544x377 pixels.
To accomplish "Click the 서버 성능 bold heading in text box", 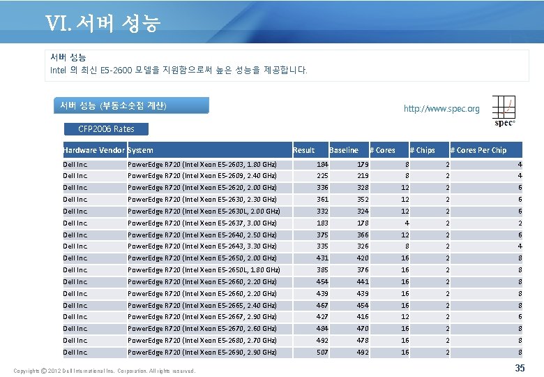I will (x=68, y=57).
